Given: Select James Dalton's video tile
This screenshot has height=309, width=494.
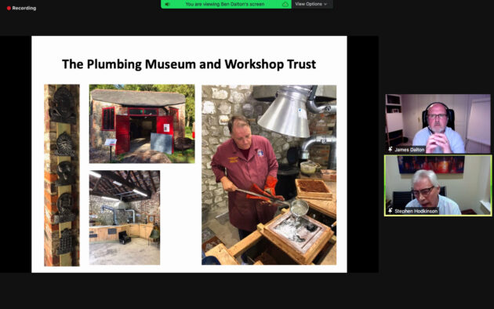Looking at the screenshot, I should (x=438, y=123).
